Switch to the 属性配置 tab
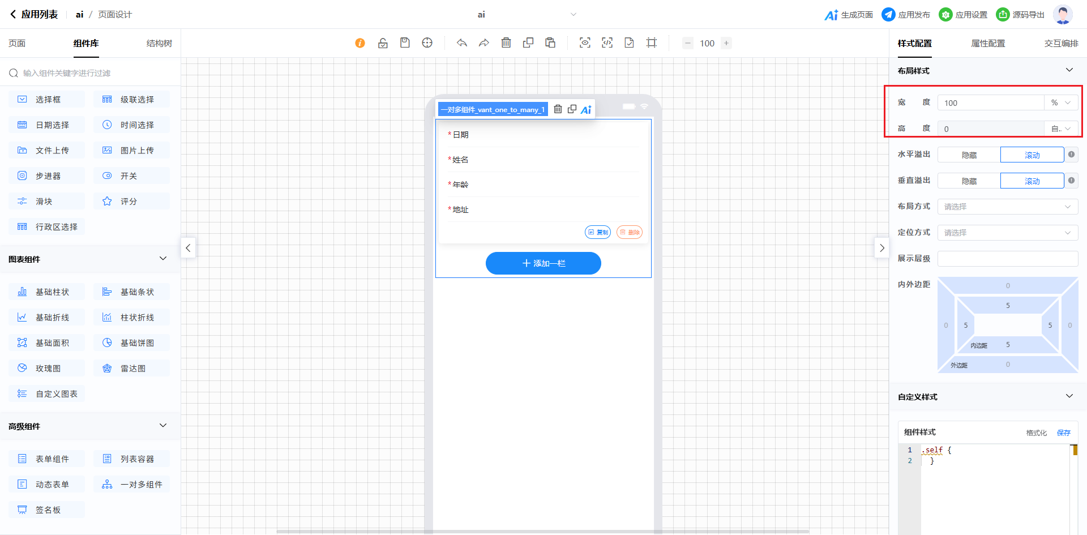 pos(988,44)
